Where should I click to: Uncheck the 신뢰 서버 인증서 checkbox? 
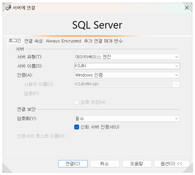pos(77,127)
